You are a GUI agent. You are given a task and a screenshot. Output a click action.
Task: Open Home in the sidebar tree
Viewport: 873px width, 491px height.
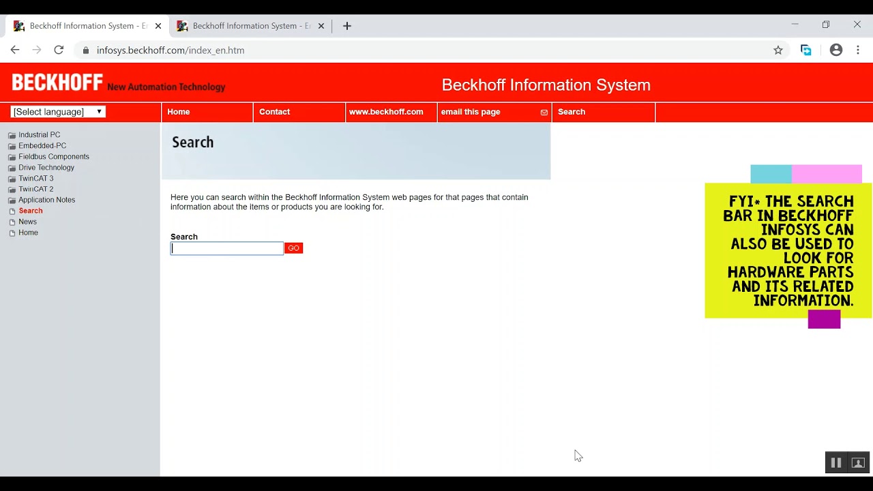coord(29,233)
